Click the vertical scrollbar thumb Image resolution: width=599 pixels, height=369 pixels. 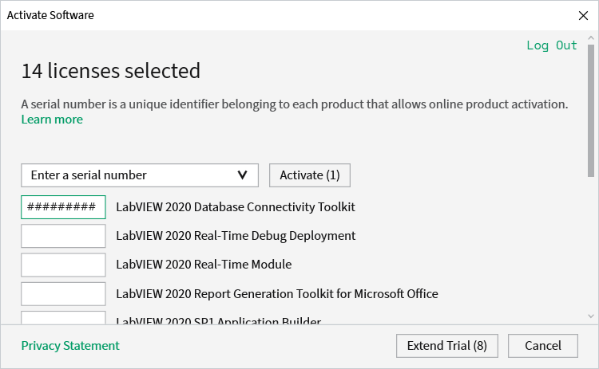coord(591,111)
